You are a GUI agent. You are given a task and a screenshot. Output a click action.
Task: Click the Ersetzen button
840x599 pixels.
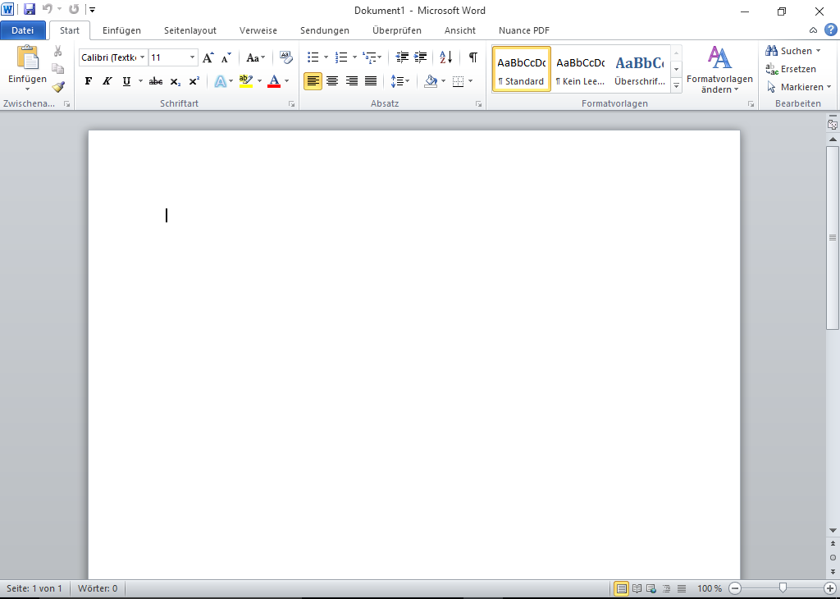[x=791, y=69]
